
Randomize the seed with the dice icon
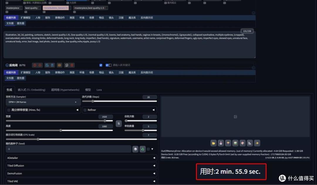point(135,149)
